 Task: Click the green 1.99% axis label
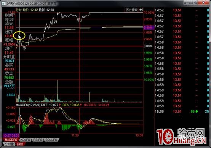click(x=148, y=53)
